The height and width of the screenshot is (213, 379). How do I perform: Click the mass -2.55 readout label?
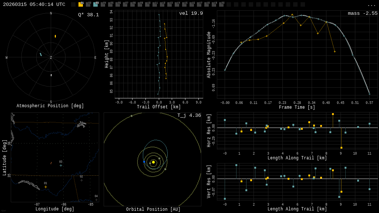(362, 13)
